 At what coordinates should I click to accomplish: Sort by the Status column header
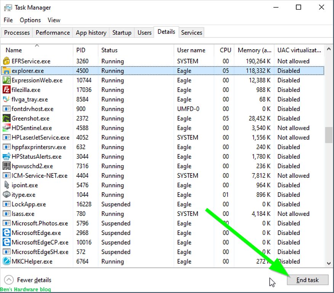[136, 50]
